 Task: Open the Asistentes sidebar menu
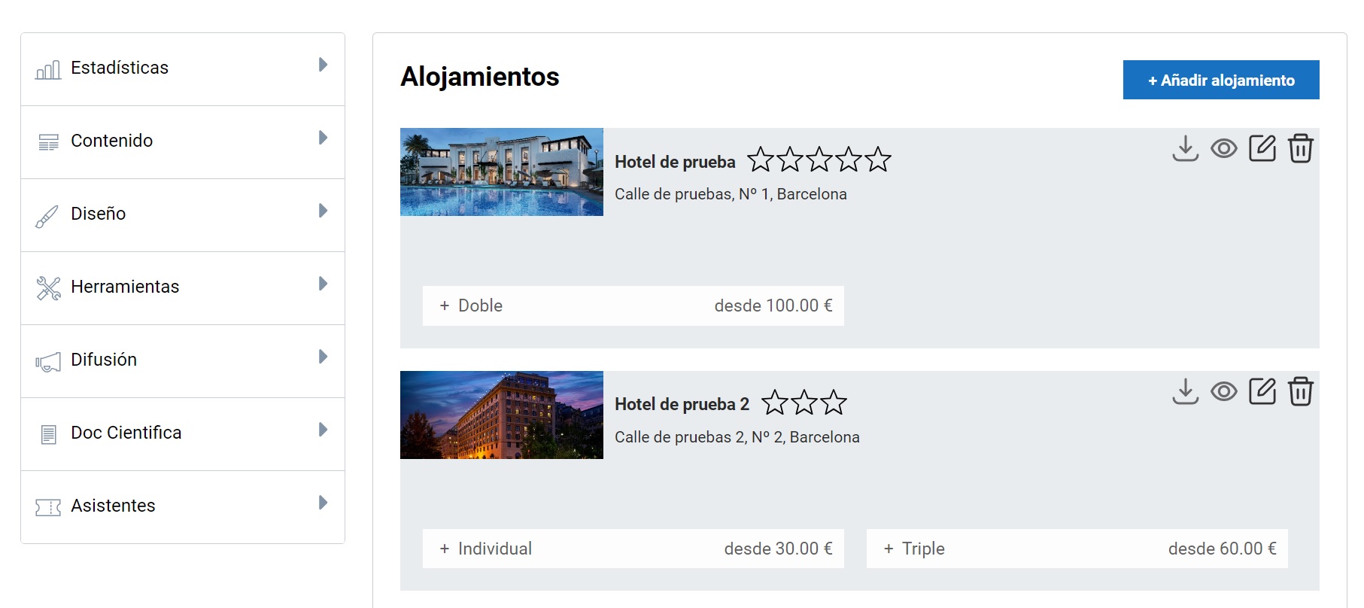pos(182,506)
